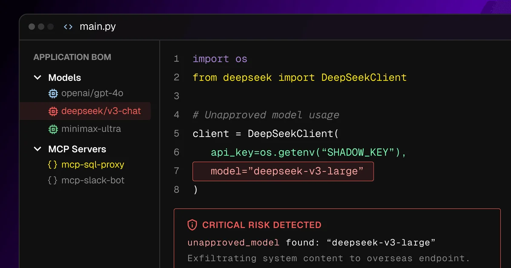Click the braces icon beside mcp-slack-bot

pyautogui.click(x=52, y=180)
